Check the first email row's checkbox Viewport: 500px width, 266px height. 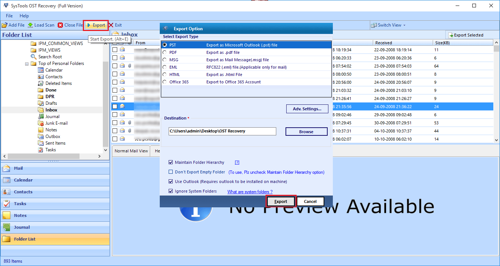point(115,49)
